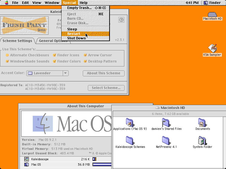226x169 pixels.
Task: Choose Shut Down from Special menu
Action: 86,38
